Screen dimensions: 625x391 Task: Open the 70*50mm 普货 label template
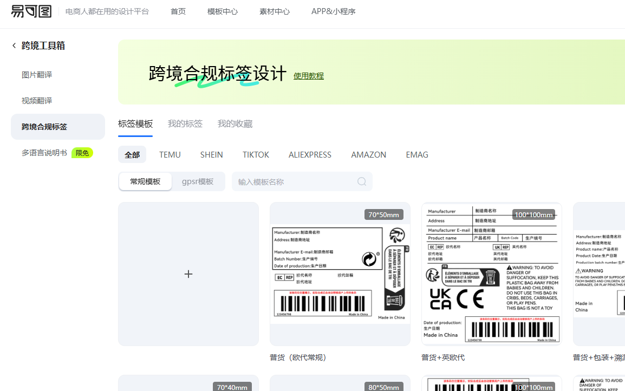point(340,274)
